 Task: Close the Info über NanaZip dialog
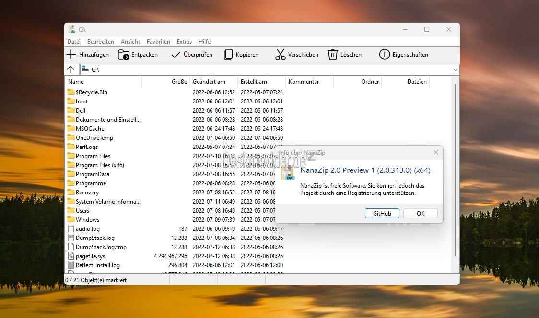coord(435,152)
